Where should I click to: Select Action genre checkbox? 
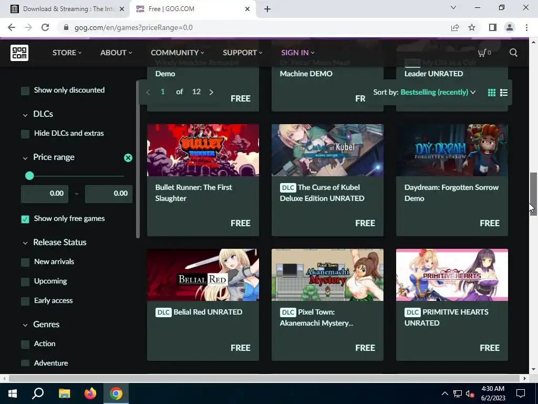pyautogui.click(x=25, y=344)
